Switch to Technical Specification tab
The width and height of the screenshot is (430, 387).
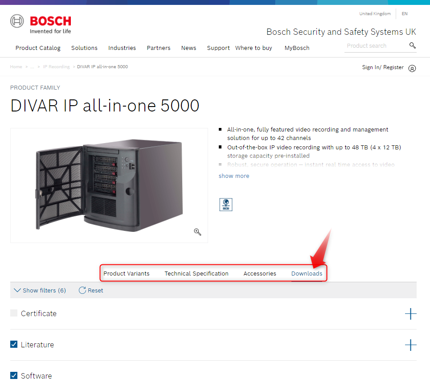[196, 273]
